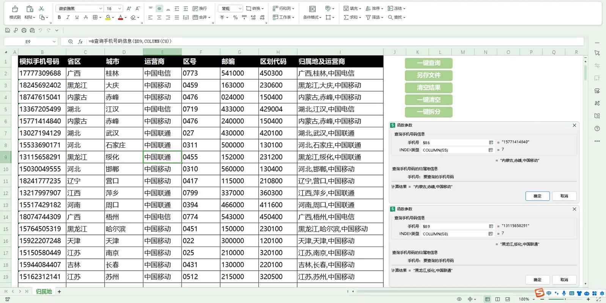Toggle eye protection mode in status bar

(459, 299)
